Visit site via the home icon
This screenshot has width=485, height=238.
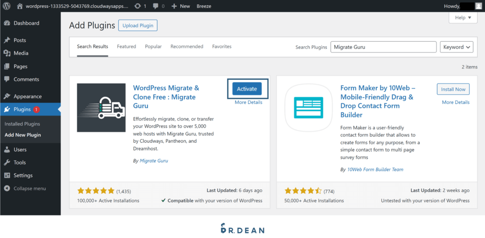(20, 6)
